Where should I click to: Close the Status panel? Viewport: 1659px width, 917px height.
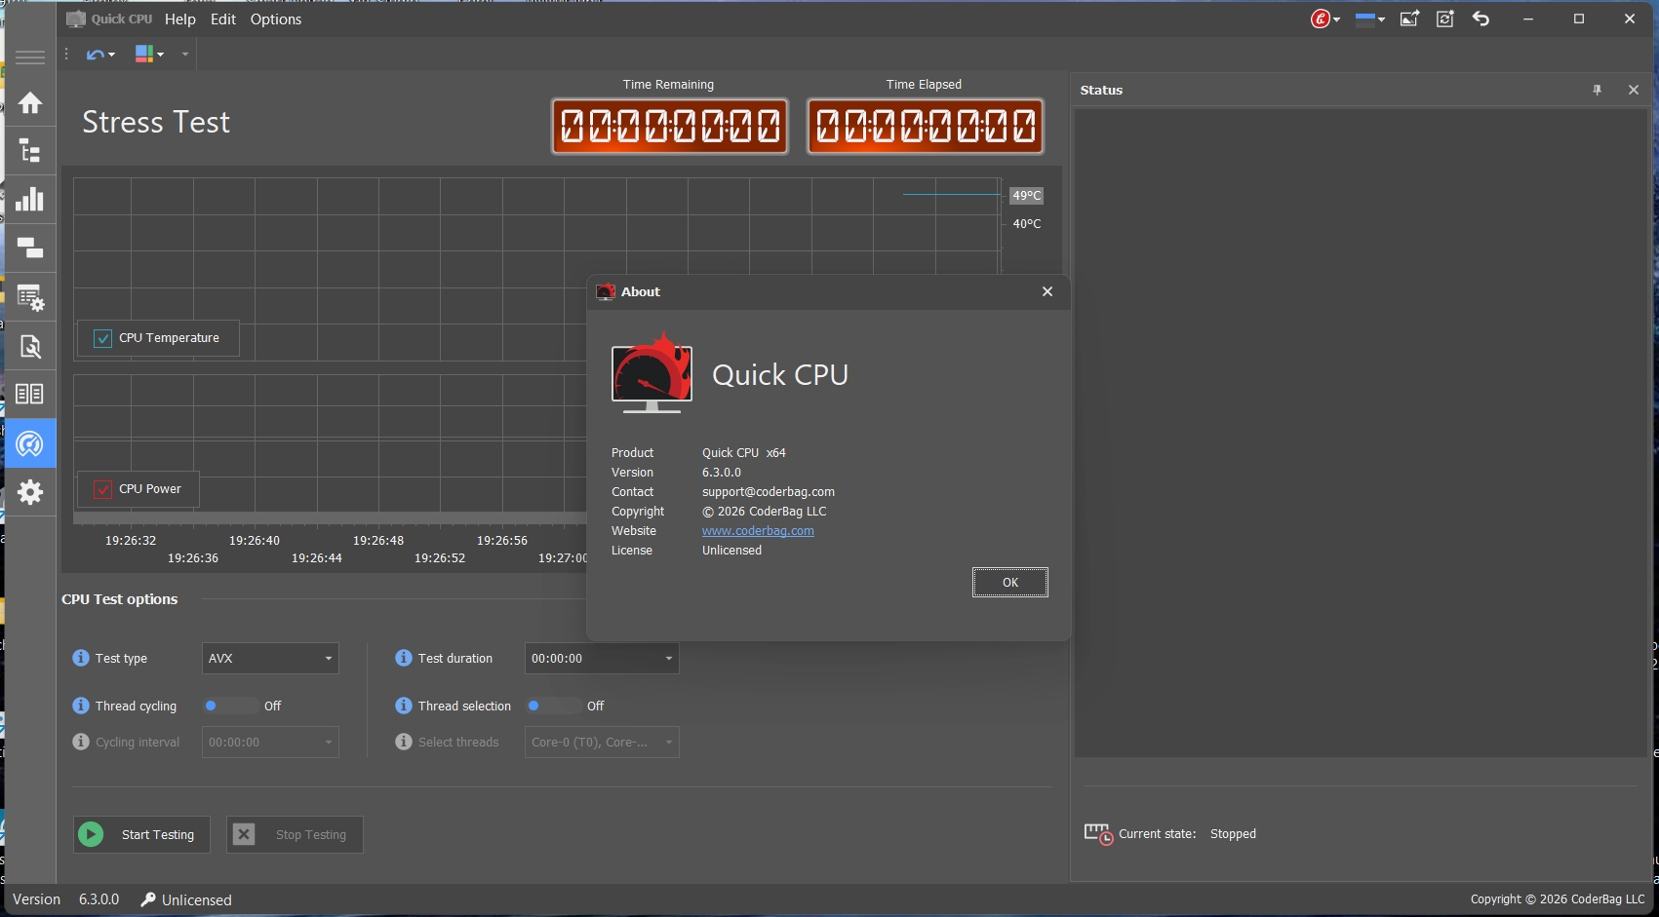[1634, 90]
